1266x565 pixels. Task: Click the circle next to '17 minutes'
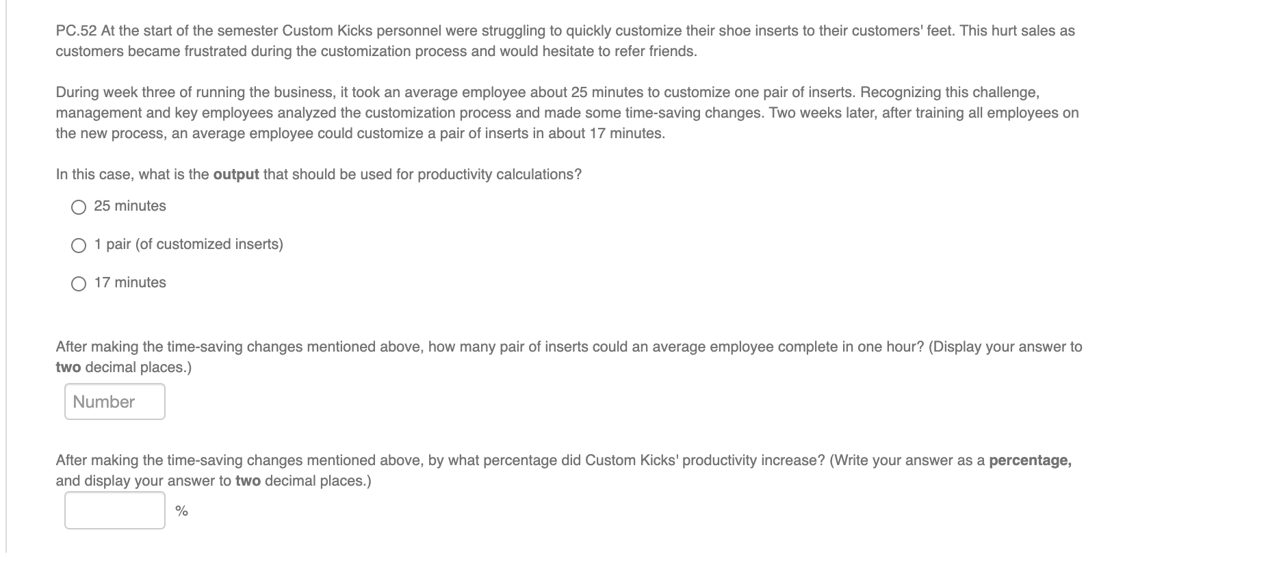pyautogui.click(x=79, y=282)
